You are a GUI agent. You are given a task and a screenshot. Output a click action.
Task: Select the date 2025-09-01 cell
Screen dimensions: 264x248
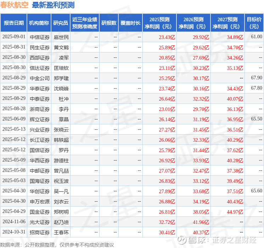(14, 37)
